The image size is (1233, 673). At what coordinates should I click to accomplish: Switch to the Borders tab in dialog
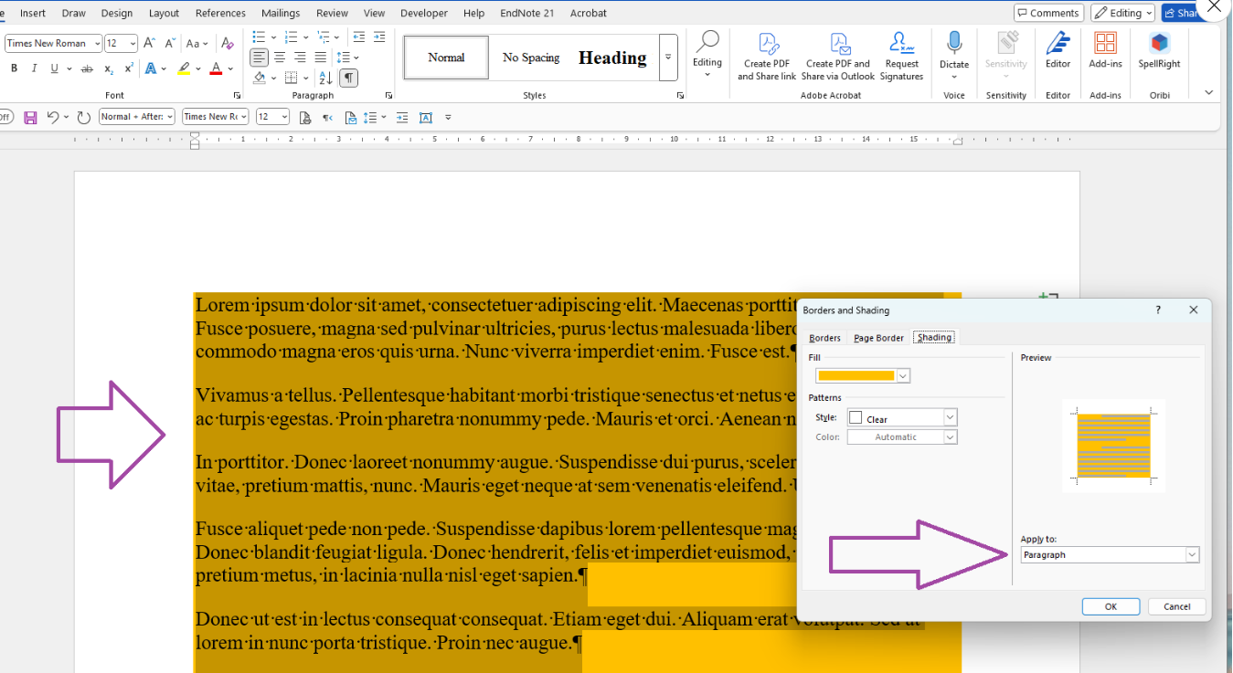[x=824, y=338]
